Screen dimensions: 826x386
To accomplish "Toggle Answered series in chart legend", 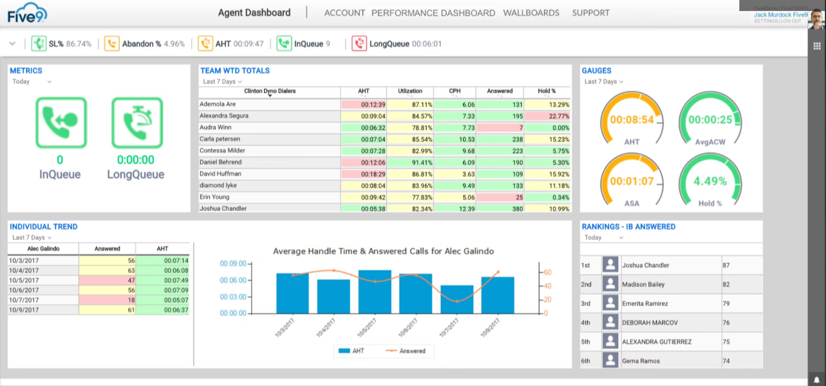I will tap(405, 351).
